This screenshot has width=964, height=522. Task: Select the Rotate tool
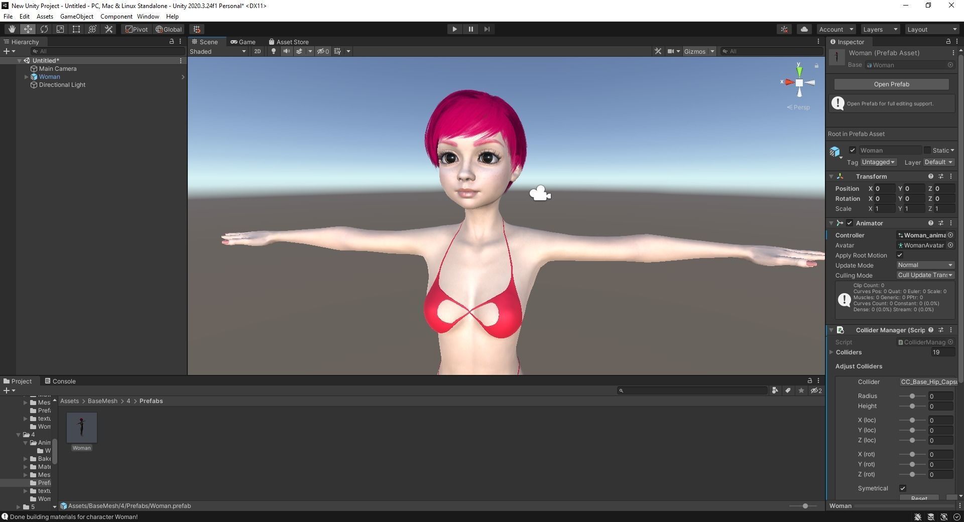click(44, 29)
